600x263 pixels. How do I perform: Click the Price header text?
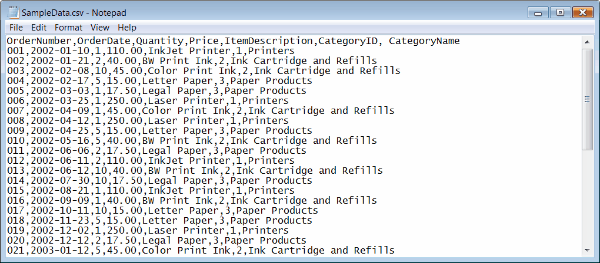204,41
